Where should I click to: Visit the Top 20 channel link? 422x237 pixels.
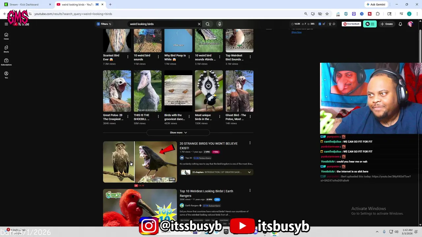189,158
